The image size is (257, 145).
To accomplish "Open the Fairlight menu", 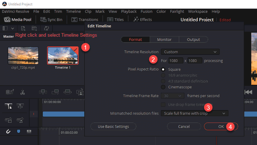I will (177, 11).
